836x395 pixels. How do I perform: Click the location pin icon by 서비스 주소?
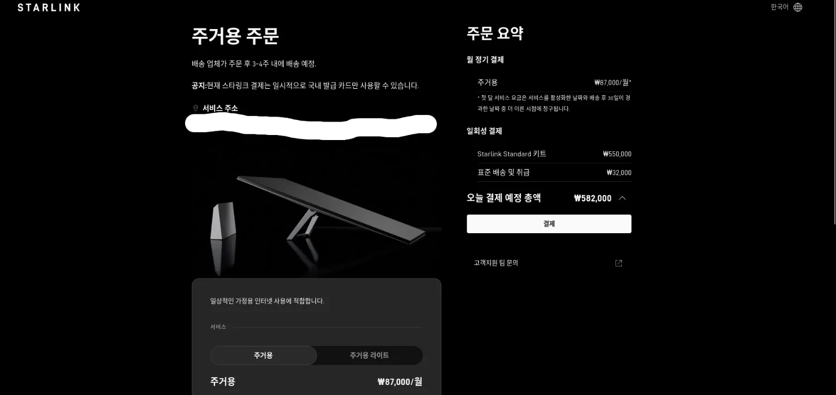195,108
